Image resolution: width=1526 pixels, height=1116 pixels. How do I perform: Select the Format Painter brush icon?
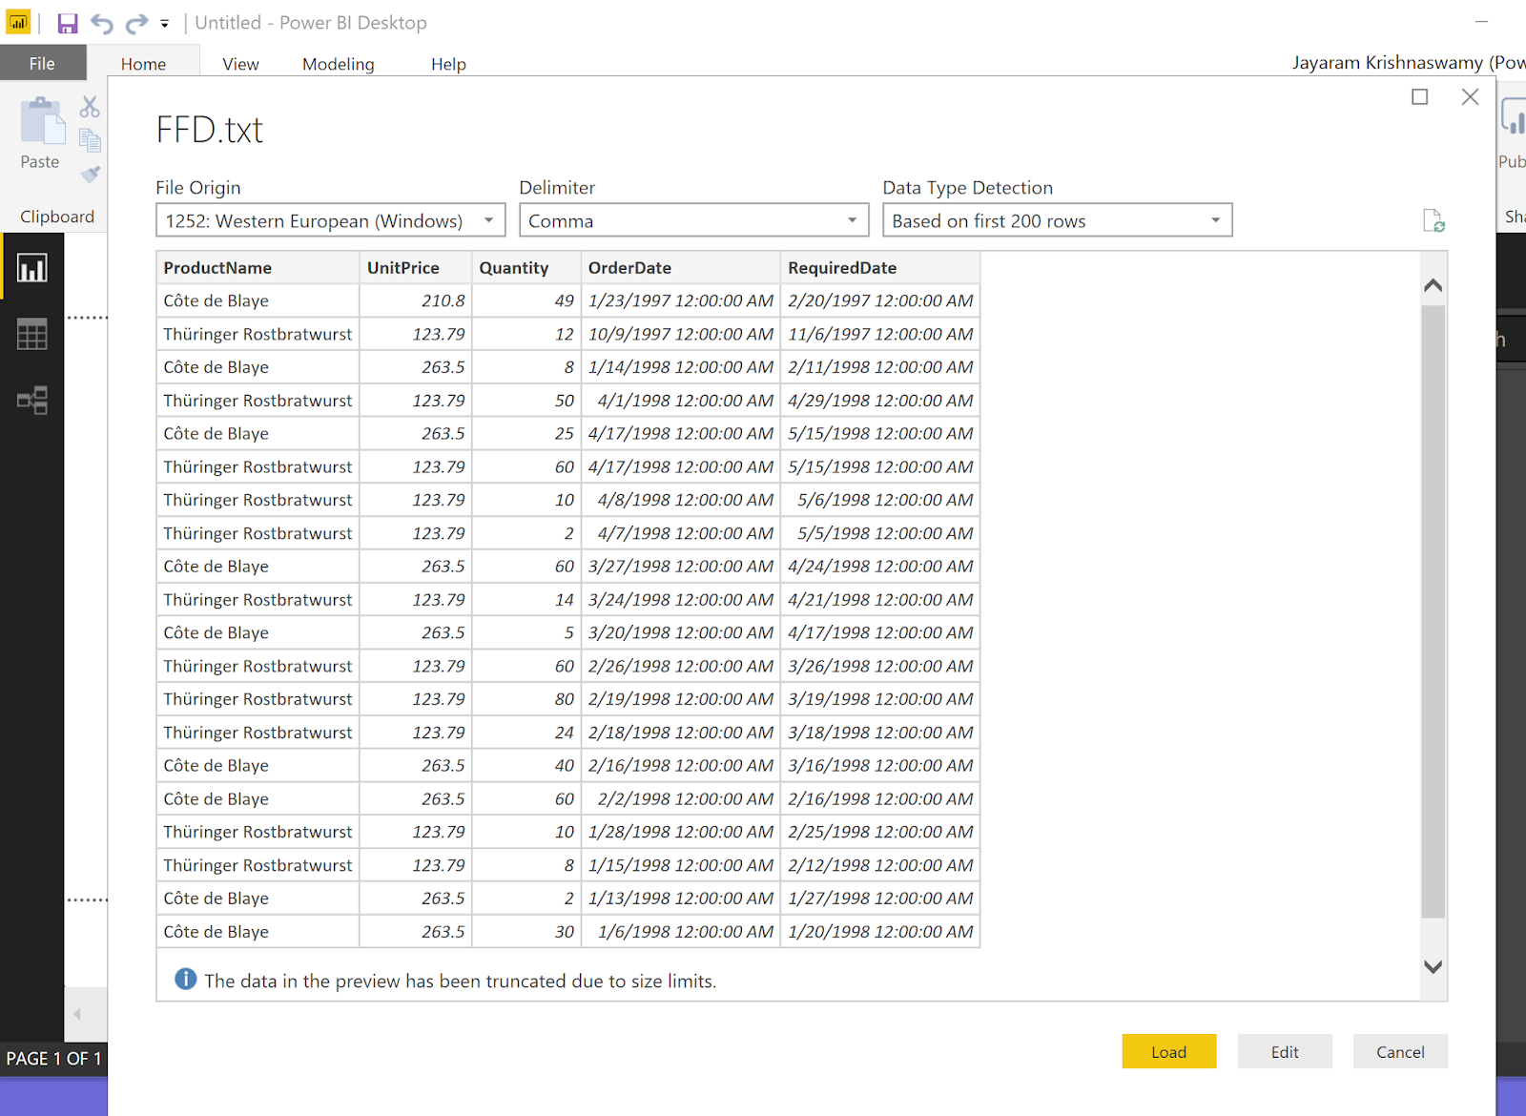(x=90, y=174)
